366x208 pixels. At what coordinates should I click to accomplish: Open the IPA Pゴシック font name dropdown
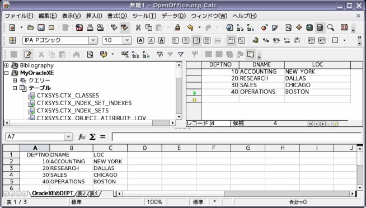tap(93, 41)
